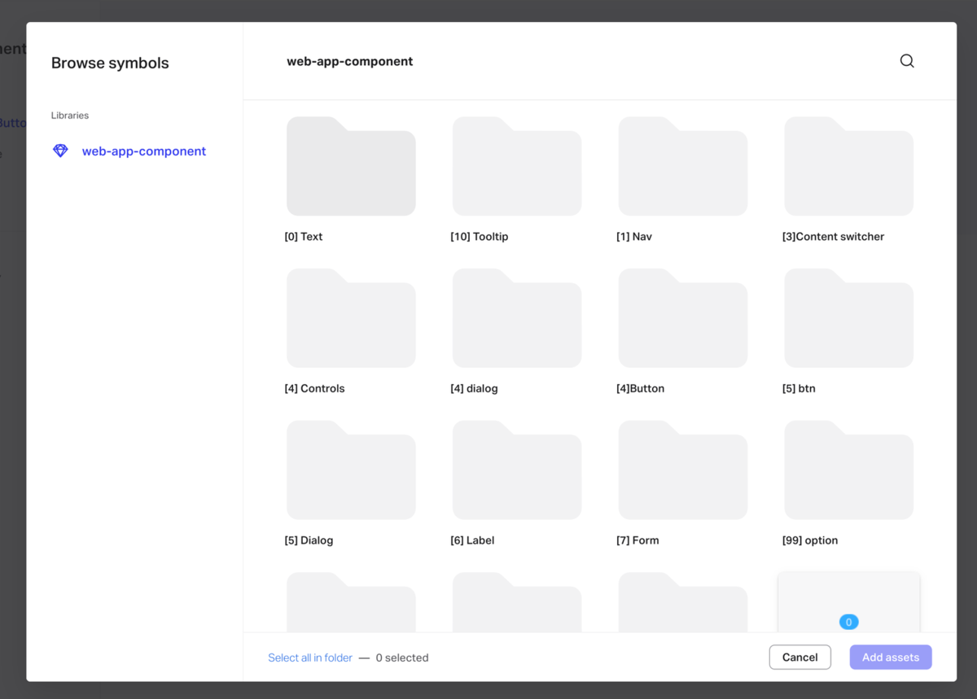The height and width of the screenshot is (699, 977).
Task: Open the [7] Form folder icon
Action: pyautogui.click(x=683, y=470)
